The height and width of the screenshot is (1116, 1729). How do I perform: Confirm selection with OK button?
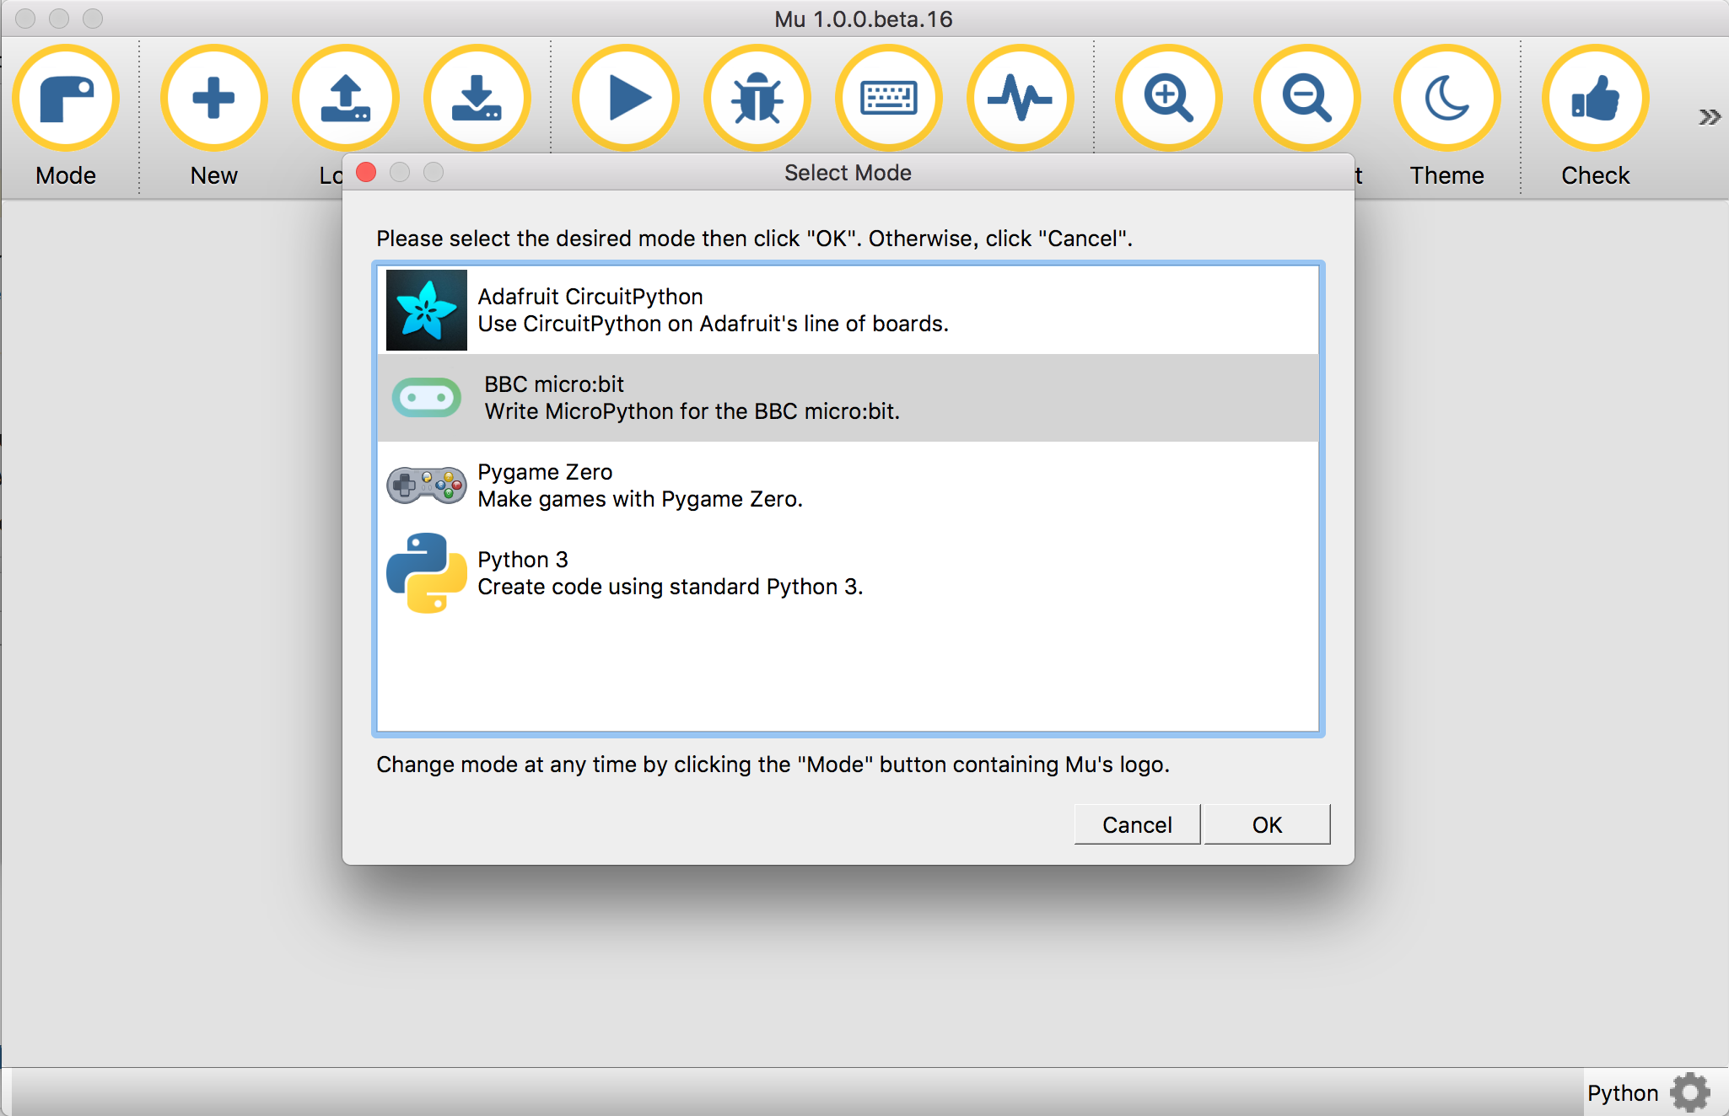point(1266,824)
